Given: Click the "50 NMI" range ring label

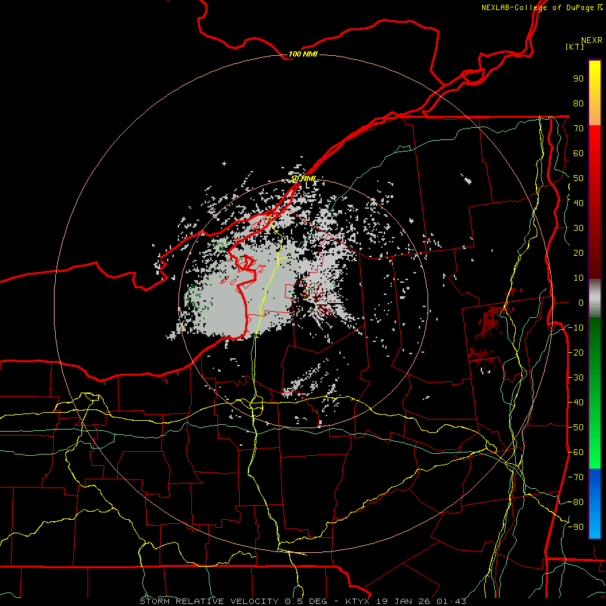Looking at the screenshot, I should (x=303, y=178).
